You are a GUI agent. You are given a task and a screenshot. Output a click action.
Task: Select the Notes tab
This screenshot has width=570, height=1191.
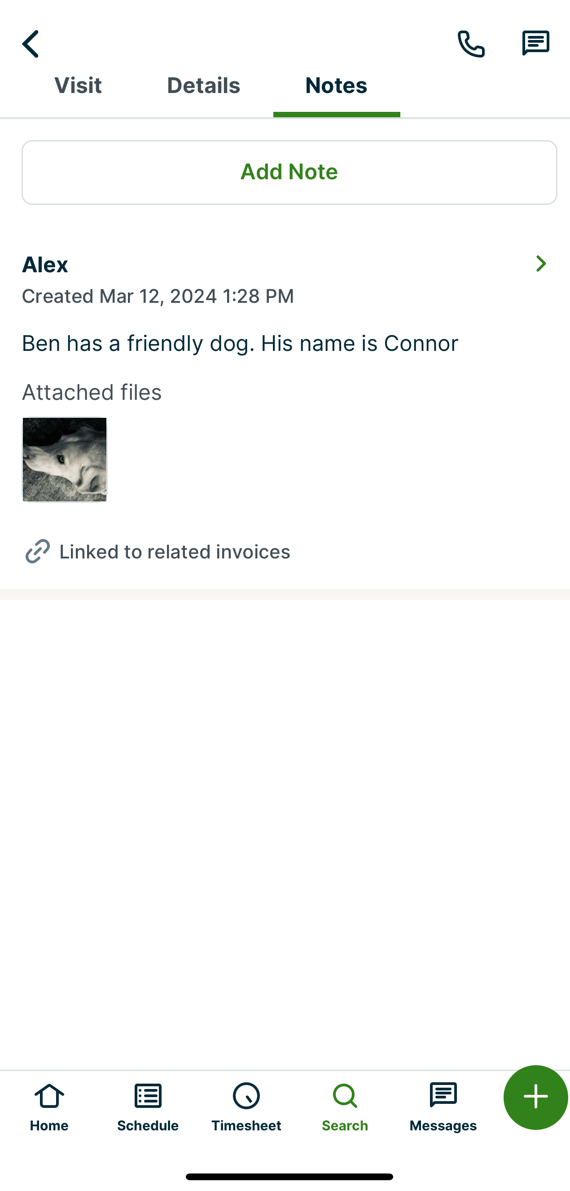pyautogui.click(x=336, y=85)
